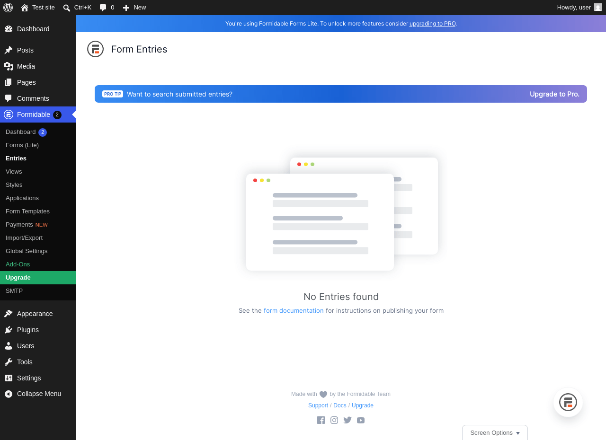Click the Settings sliders icon
The image size is (606, 440).
(9, 378)
